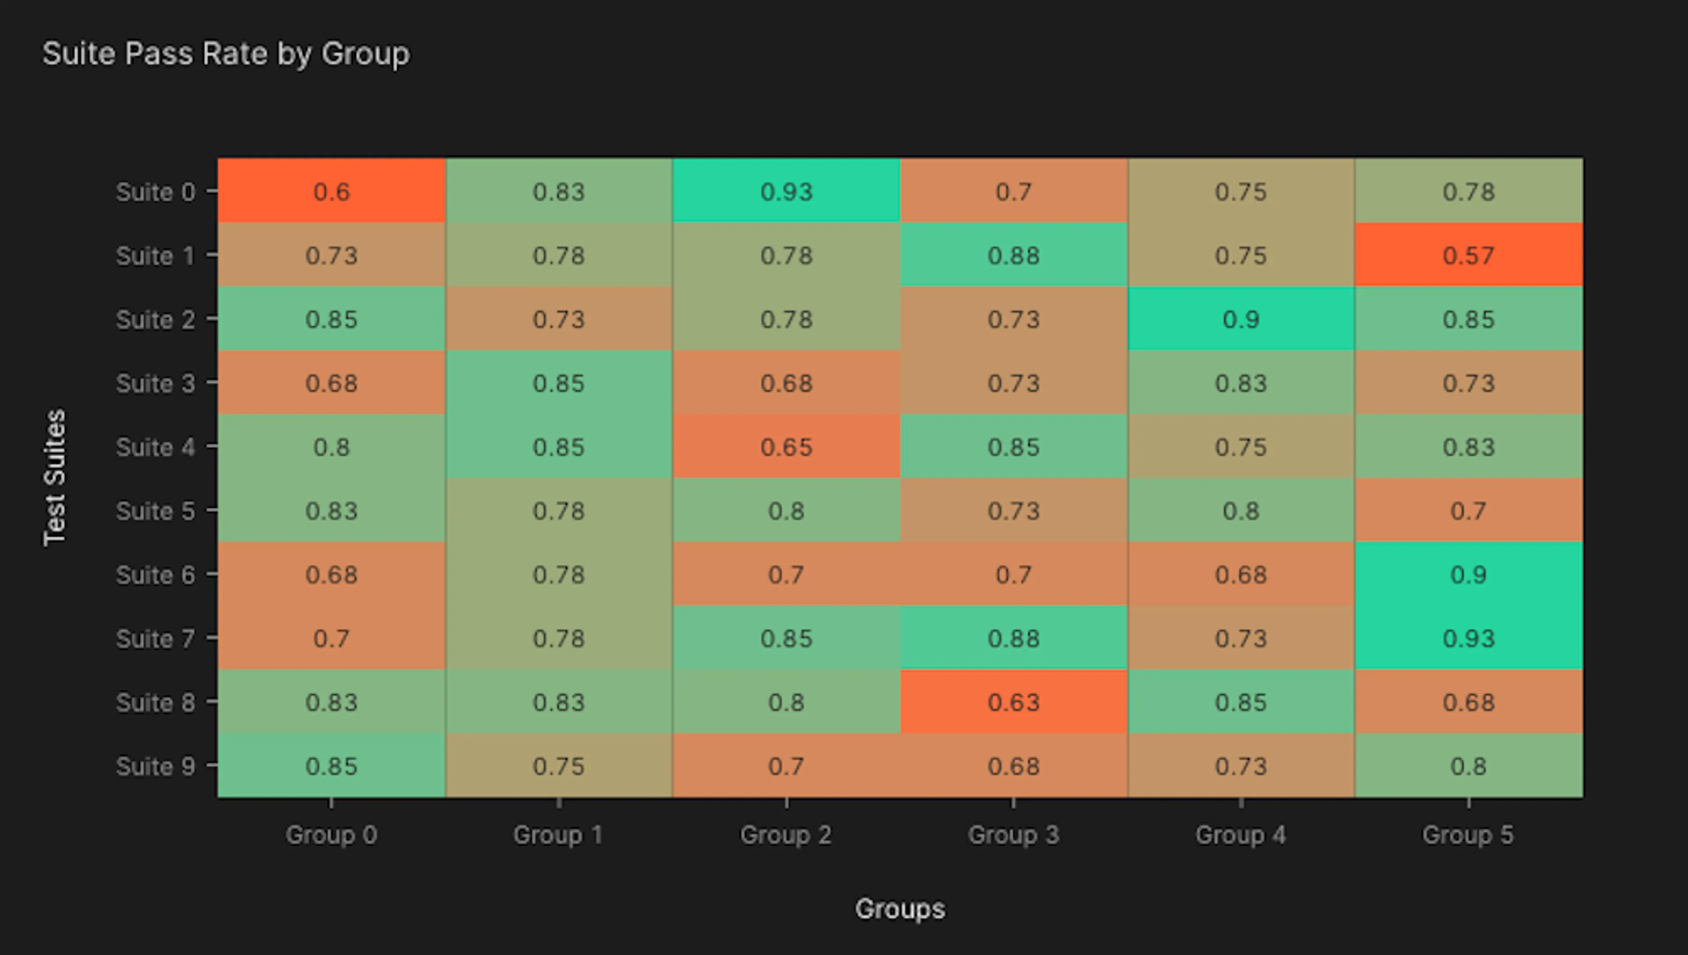Click the Group 3 axis label
This screenshot has height=955, width=1688.
tap(1014, 835)
